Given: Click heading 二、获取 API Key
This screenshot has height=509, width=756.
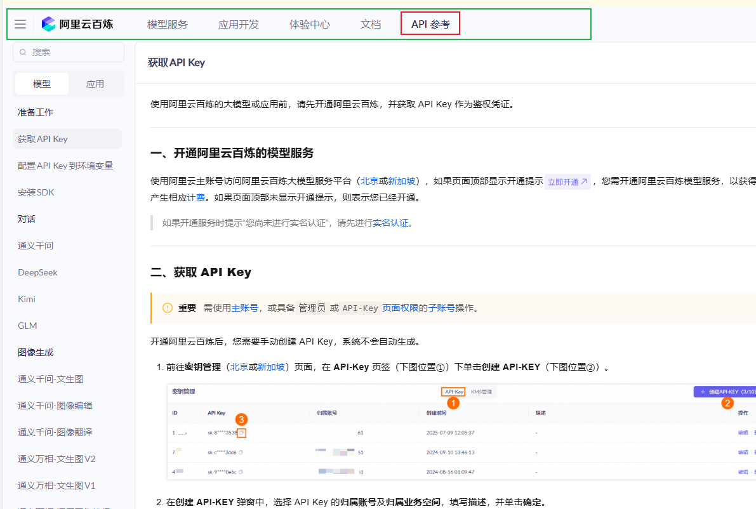Looking at the screenshot, I should pos(201,272).
